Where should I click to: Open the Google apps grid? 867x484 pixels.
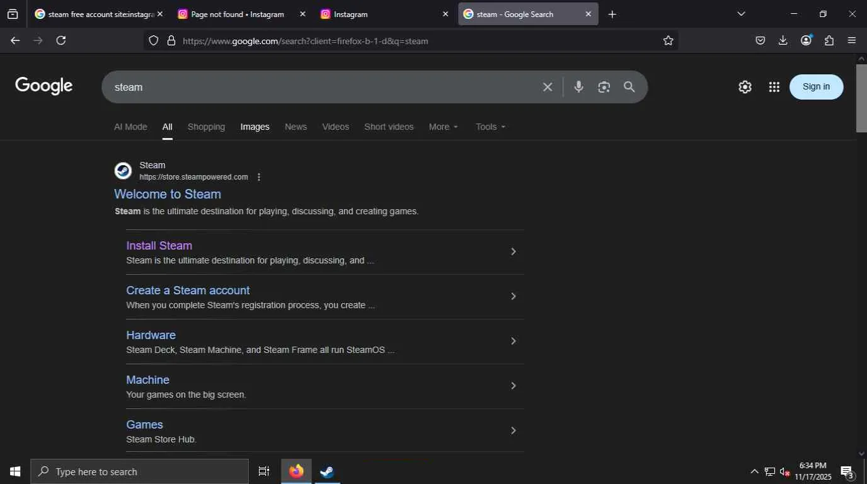774,87
